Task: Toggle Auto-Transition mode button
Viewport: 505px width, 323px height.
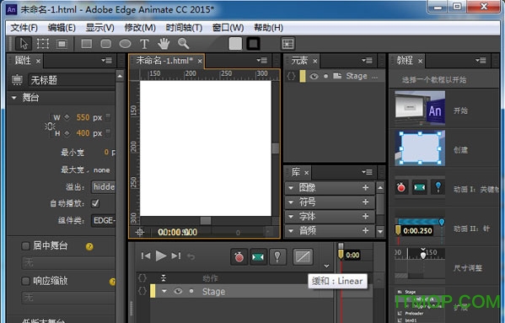Action: [258, 257]
